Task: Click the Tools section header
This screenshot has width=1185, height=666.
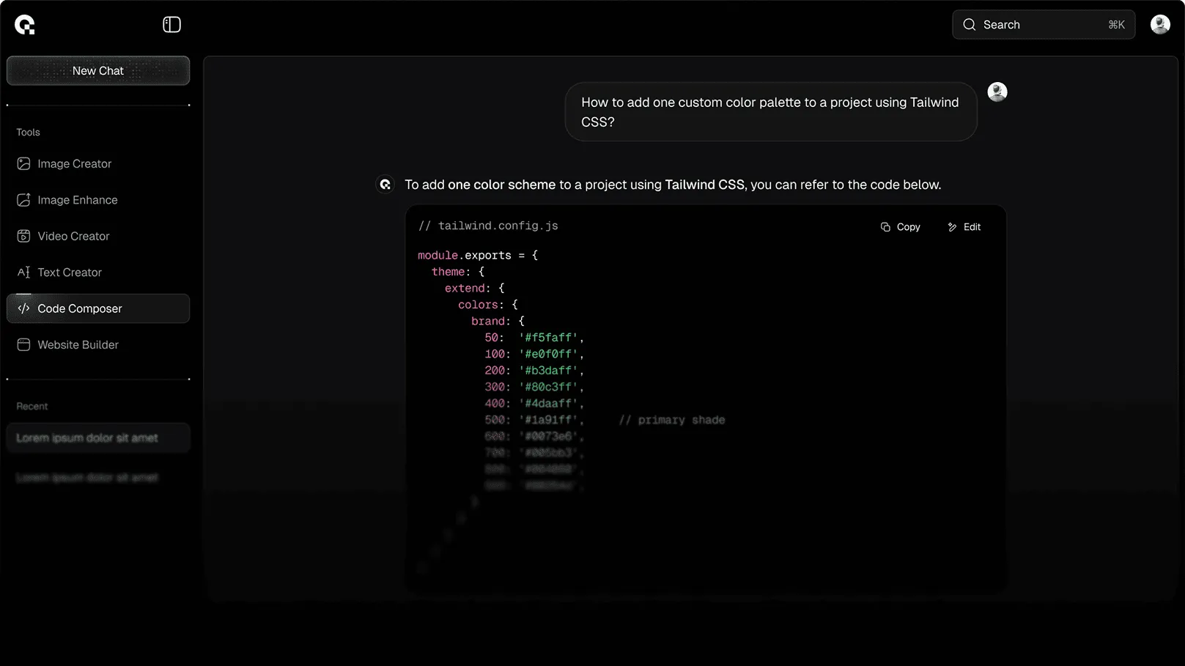Action: 28,132
